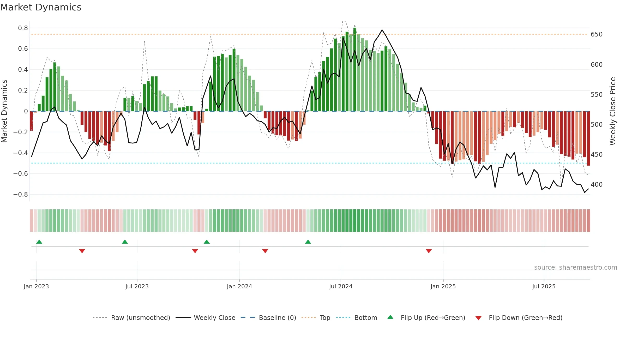
Task: Click the 650 right-axis price label
Action: 597,34
